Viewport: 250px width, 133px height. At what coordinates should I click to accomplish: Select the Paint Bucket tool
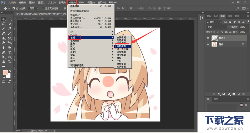tap(9, 43)
